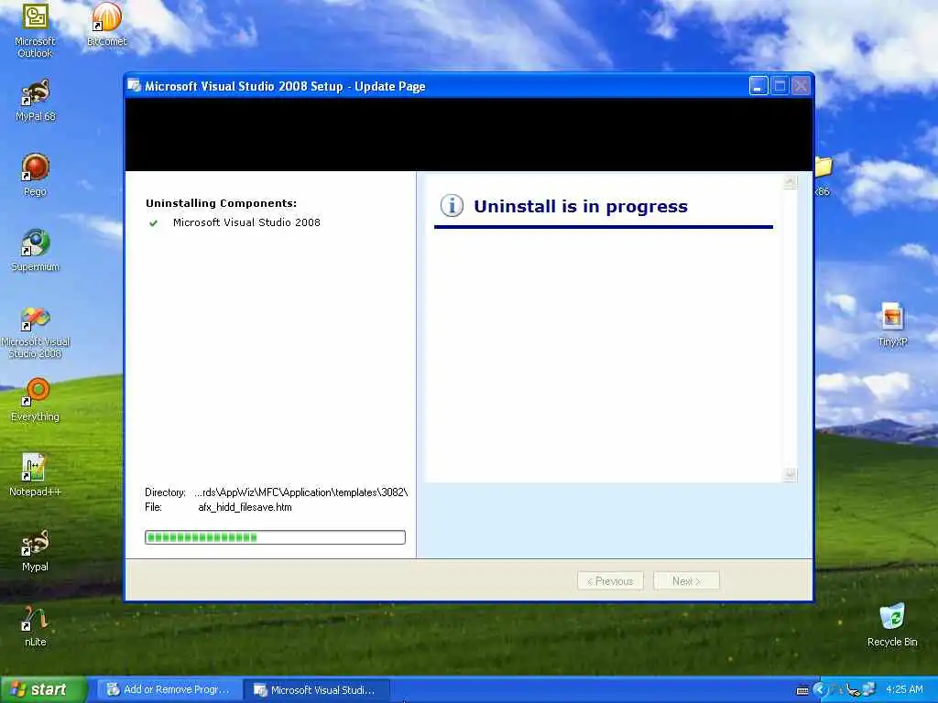Click the info icon beside Uninstall heading
The height and width of the screenshot is (703, 938).
(x=452, y=206)
